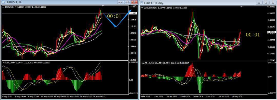The image size is (277, 100).
Task: Click the 1.07380 price level on Daily axis
Action: (x=271, y=53)
